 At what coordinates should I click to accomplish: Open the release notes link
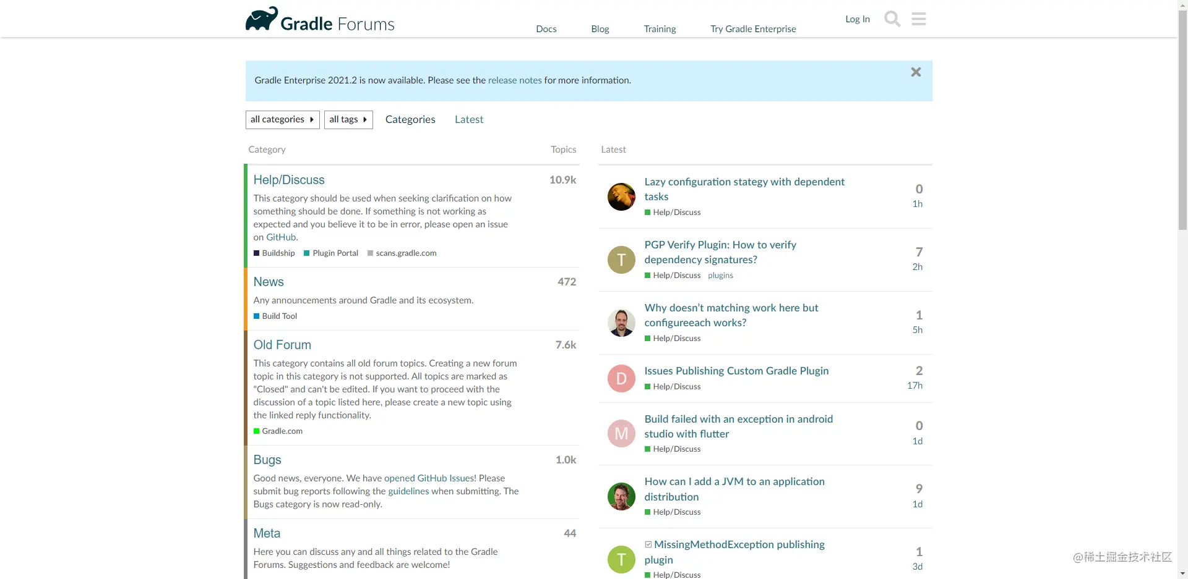tap(515, 80)
